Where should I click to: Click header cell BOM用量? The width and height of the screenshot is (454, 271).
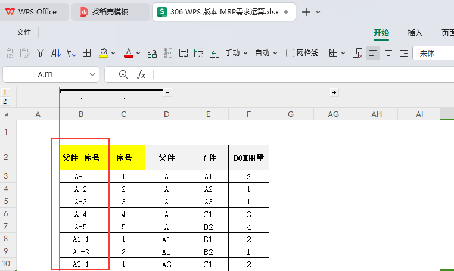[248, 157]
